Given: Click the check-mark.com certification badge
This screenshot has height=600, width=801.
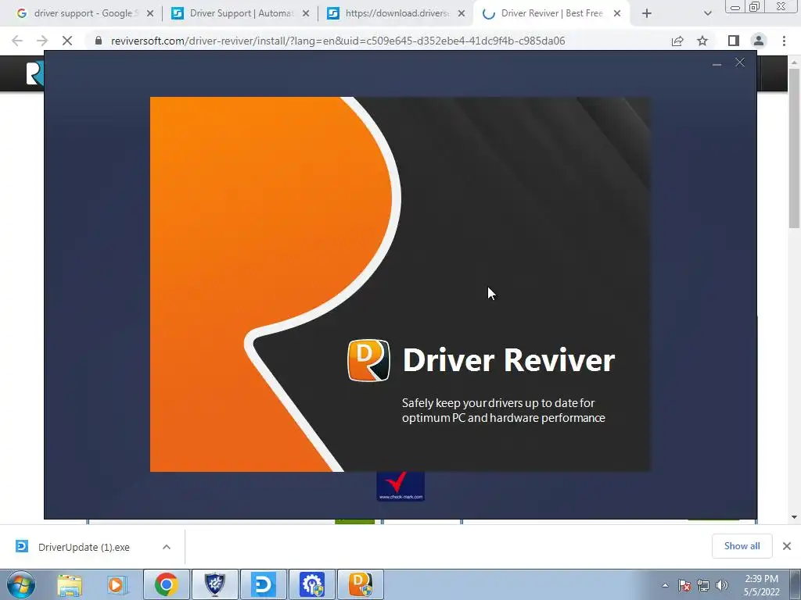Looking at the screenshot, I should tap(400, 486).
